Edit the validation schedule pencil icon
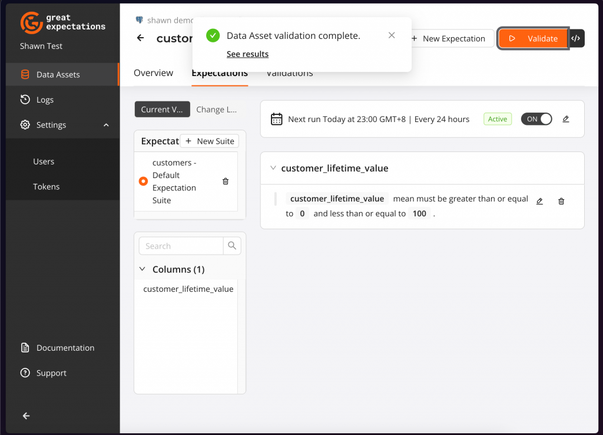This screenshot has height=435, width=603. click(x=566, y=119)
